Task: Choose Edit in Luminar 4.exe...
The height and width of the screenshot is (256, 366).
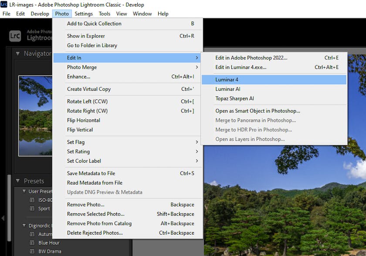Action: 274,67
